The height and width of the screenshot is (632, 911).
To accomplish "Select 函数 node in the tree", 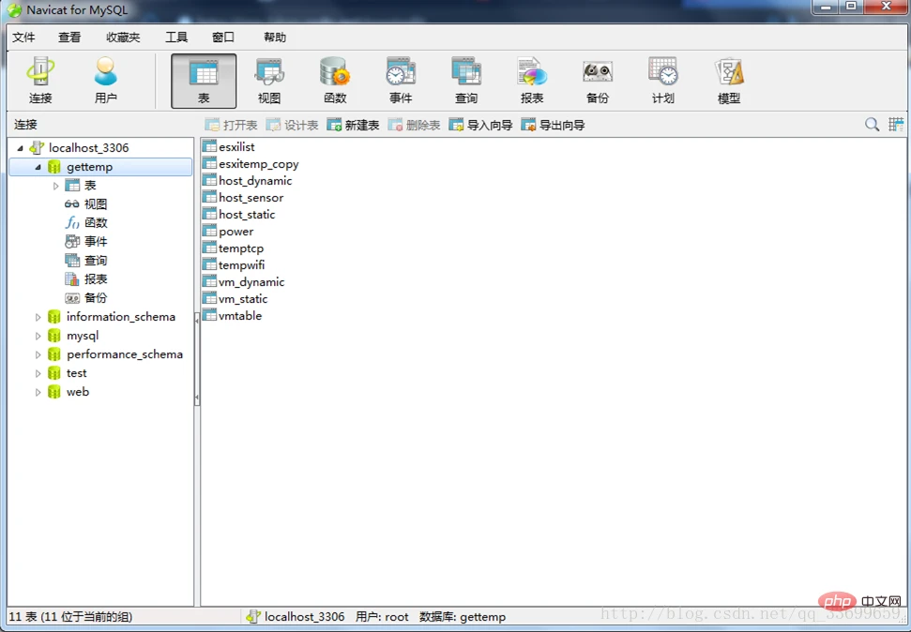I will click(x=86, y=222).
